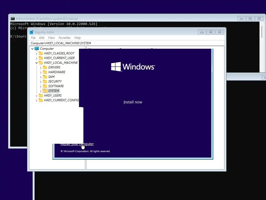Click the cmd.exe window title icon

pyautogui.click(x=12, y=19)
